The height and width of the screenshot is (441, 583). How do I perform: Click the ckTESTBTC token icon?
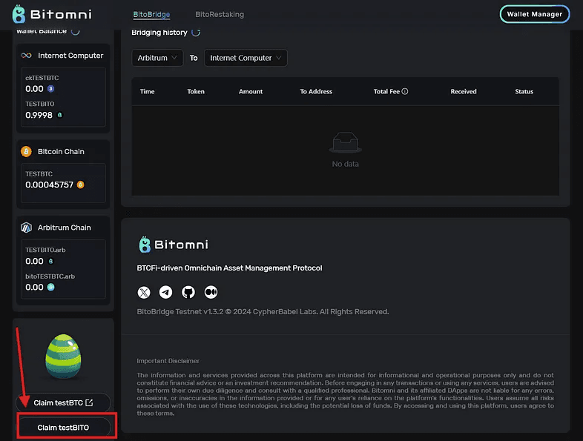click(x=51, y=89)
